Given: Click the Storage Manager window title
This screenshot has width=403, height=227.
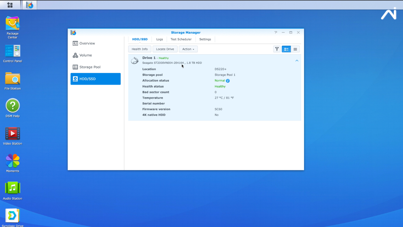Looking at the screenshot, I should (x=186, y=32).
